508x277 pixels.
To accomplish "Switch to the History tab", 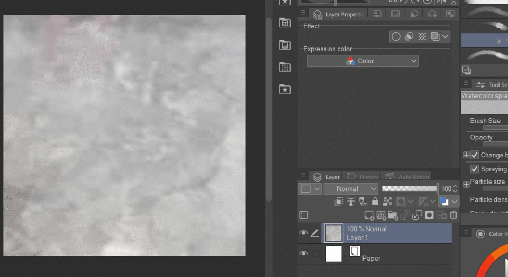I will [x=362, y=177].
